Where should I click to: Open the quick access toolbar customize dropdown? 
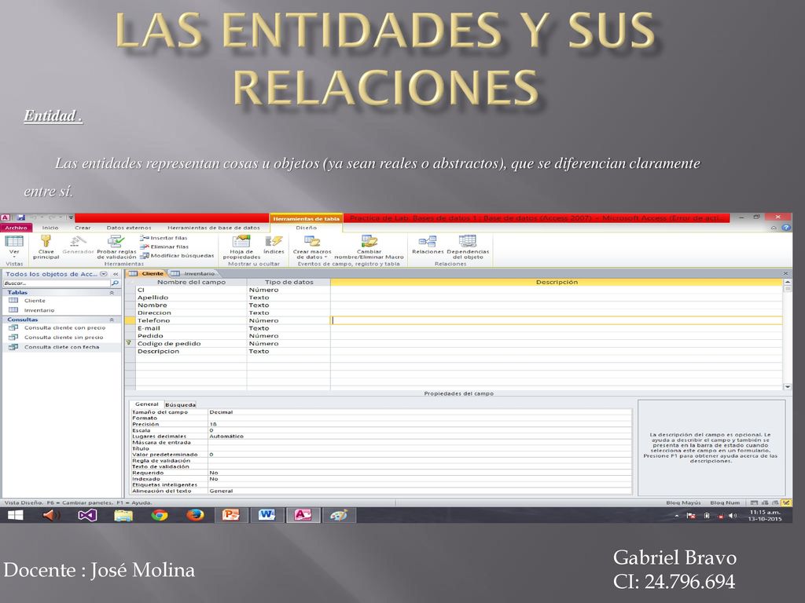pos(71,218)
